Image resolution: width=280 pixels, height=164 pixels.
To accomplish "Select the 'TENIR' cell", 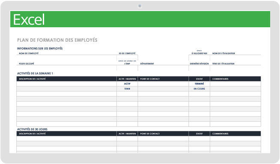I will (x=127, y=89).
